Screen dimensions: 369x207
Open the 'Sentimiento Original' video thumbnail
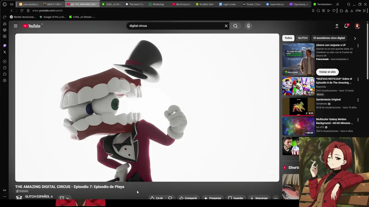pos(298,107)
